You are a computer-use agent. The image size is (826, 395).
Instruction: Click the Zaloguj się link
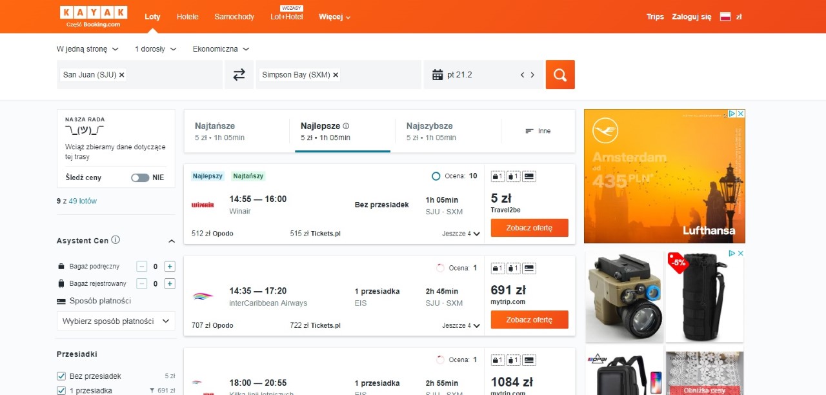click(691, 17)
